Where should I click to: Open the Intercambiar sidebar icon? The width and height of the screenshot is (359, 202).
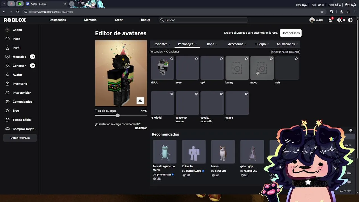click(8, 93)
